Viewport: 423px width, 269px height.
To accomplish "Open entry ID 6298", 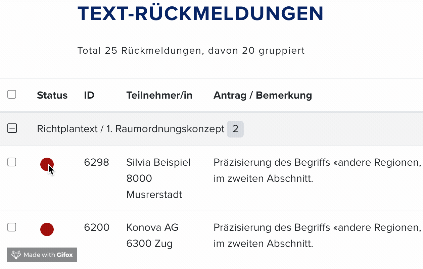I will pyautogui.click(x=97, y=162).
